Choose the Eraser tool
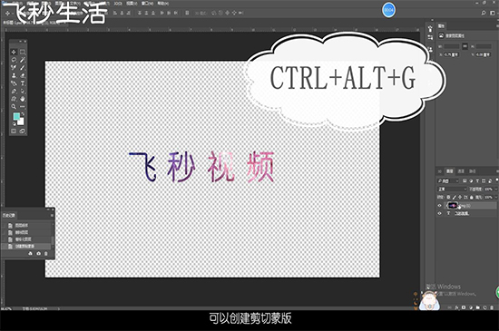Screen dimensions: 499x331 click(23, 75)
